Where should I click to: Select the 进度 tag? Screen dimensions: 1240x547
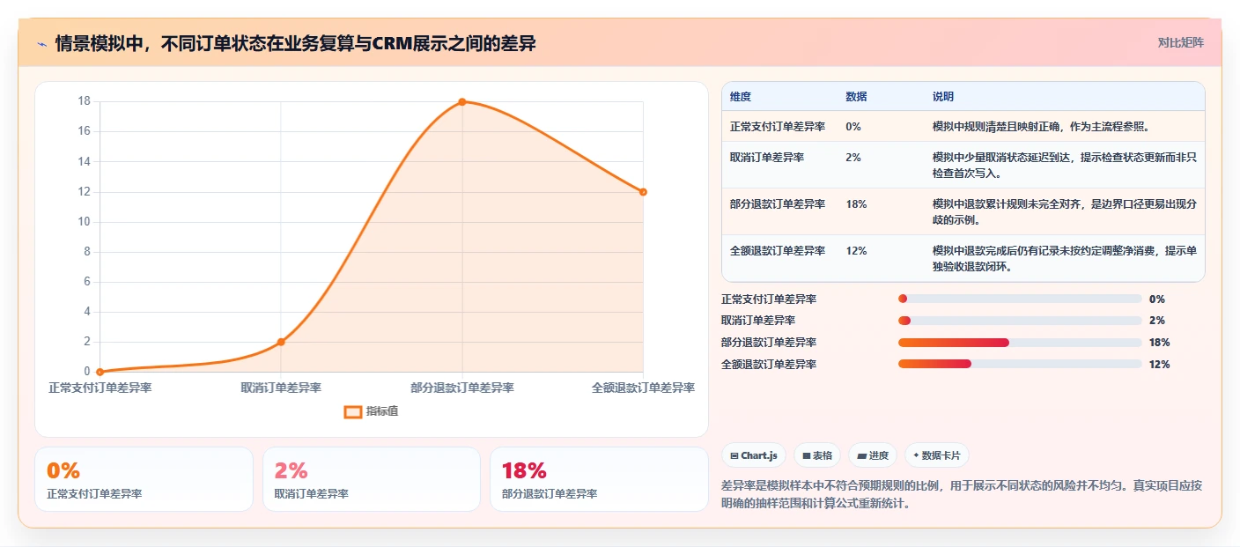pyautogui.click(x=873, y=455)
